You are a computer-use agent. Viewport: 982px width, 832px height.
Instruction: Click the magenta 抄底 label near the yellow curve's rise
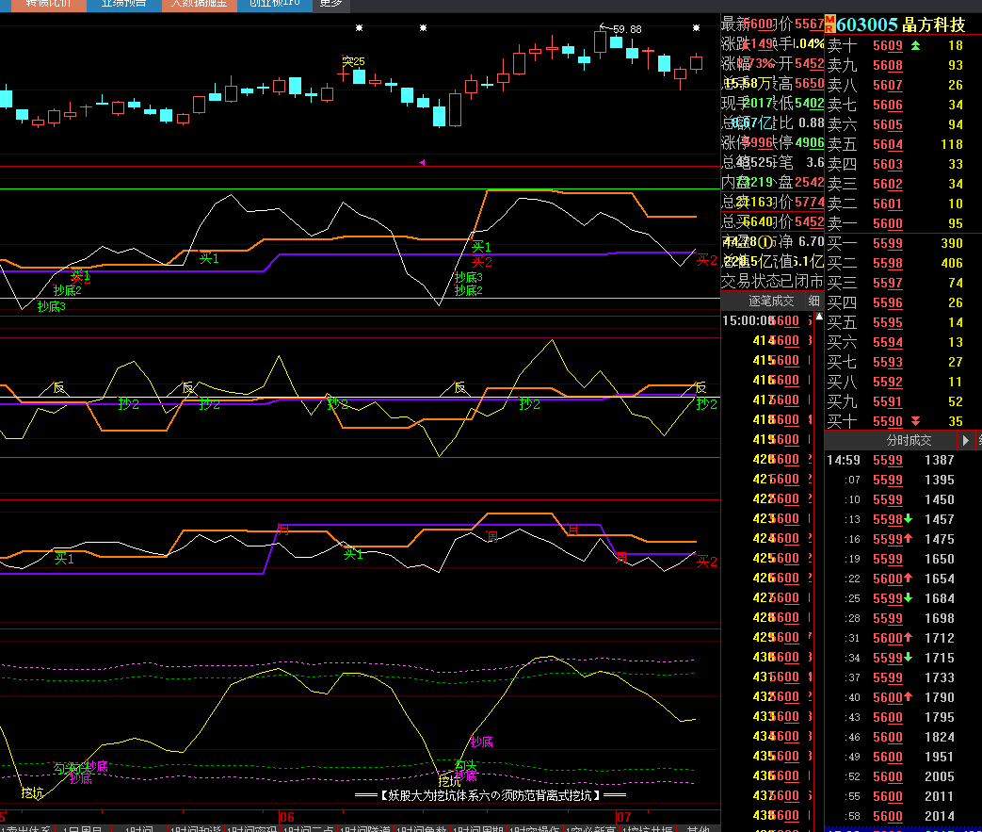click(482, 742)
